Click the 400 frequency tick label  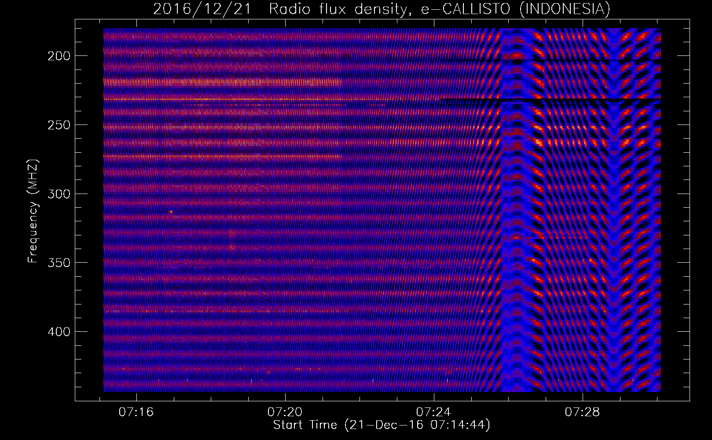point(59,331)
